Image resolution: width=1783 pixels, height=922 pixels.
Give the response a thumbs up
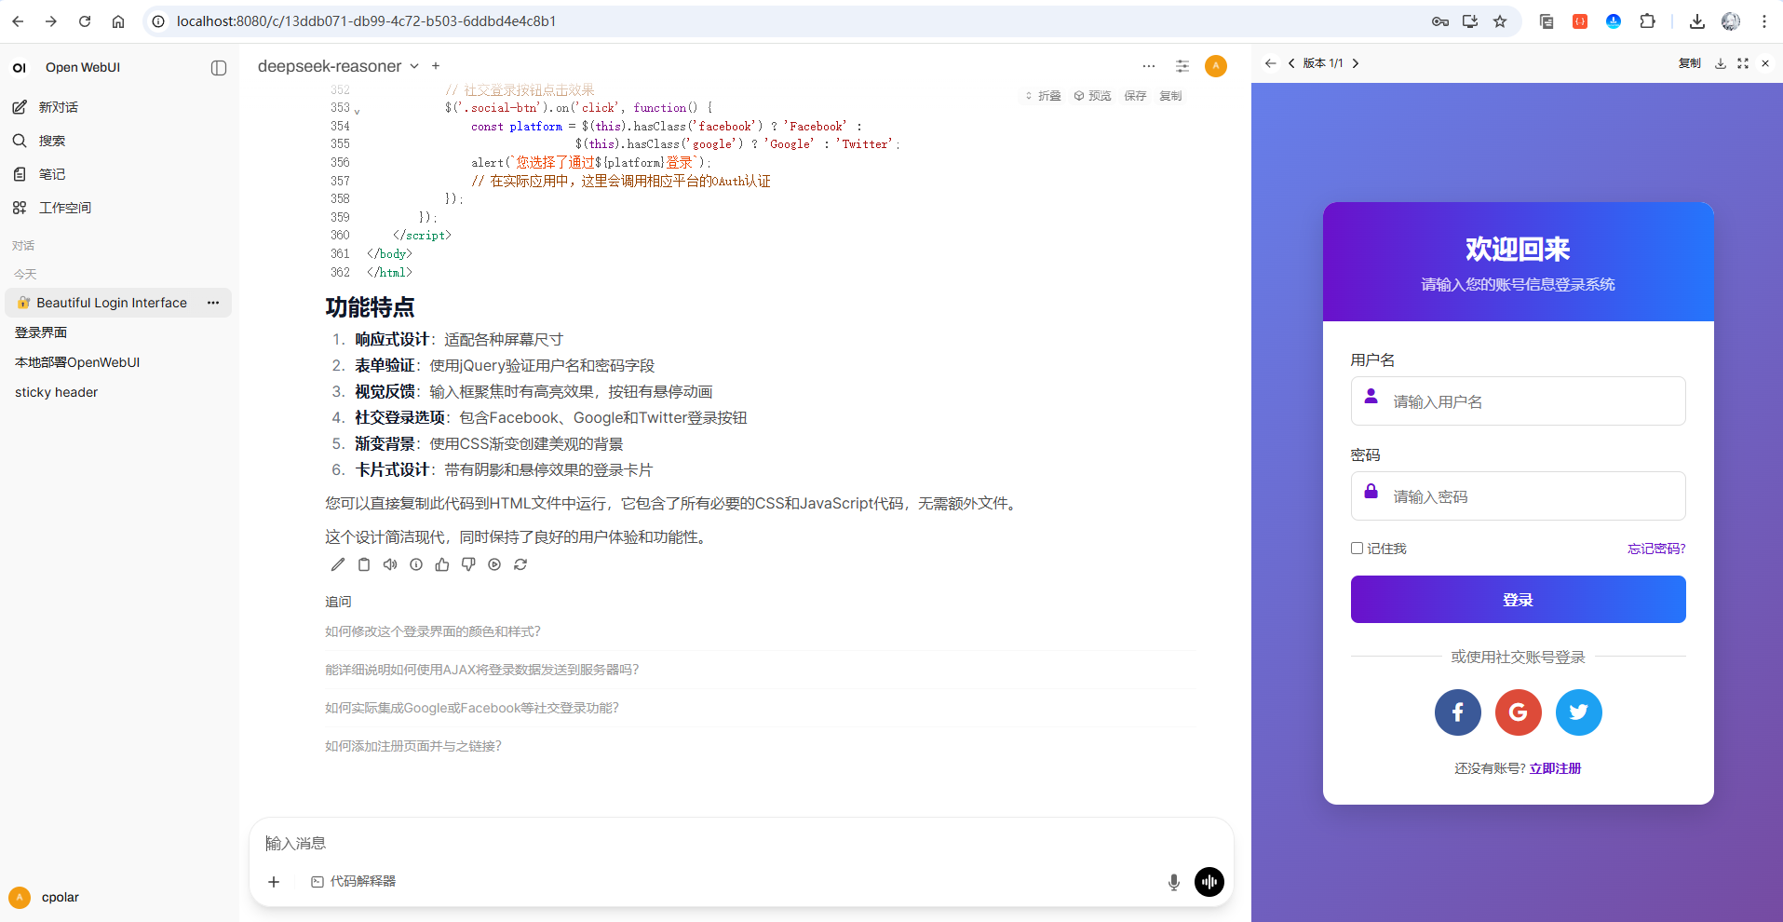[442, 564]
